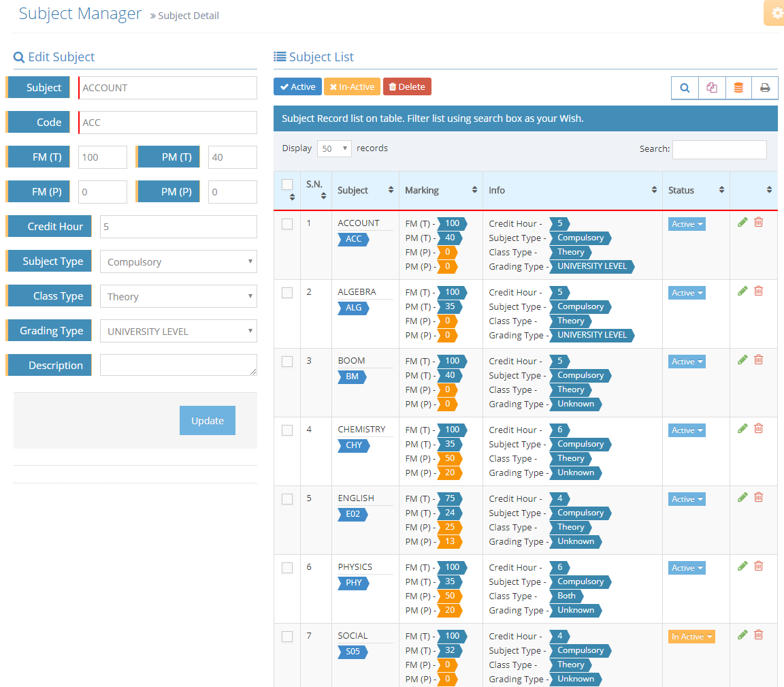Click the copy icon in list toolbar
Viewport: 784px width, 687px height.
[712, 88]
